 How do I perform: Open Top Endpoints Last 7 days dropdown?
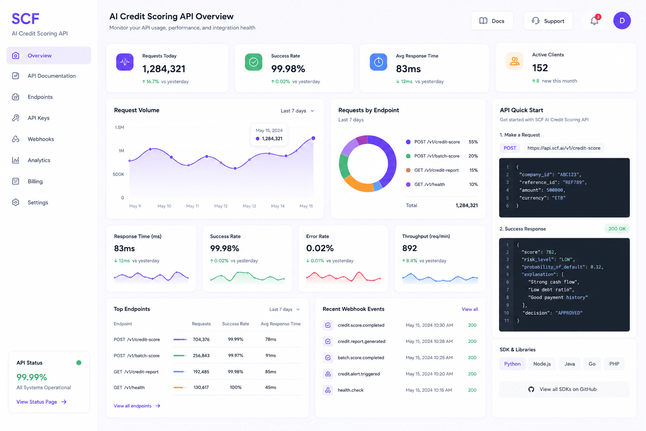click(285, 309)
